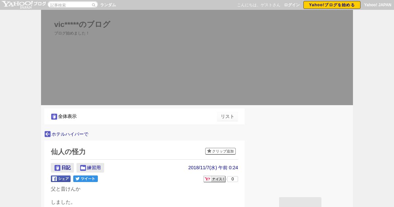Add a clip with クリップ追加

pos(220,151)
